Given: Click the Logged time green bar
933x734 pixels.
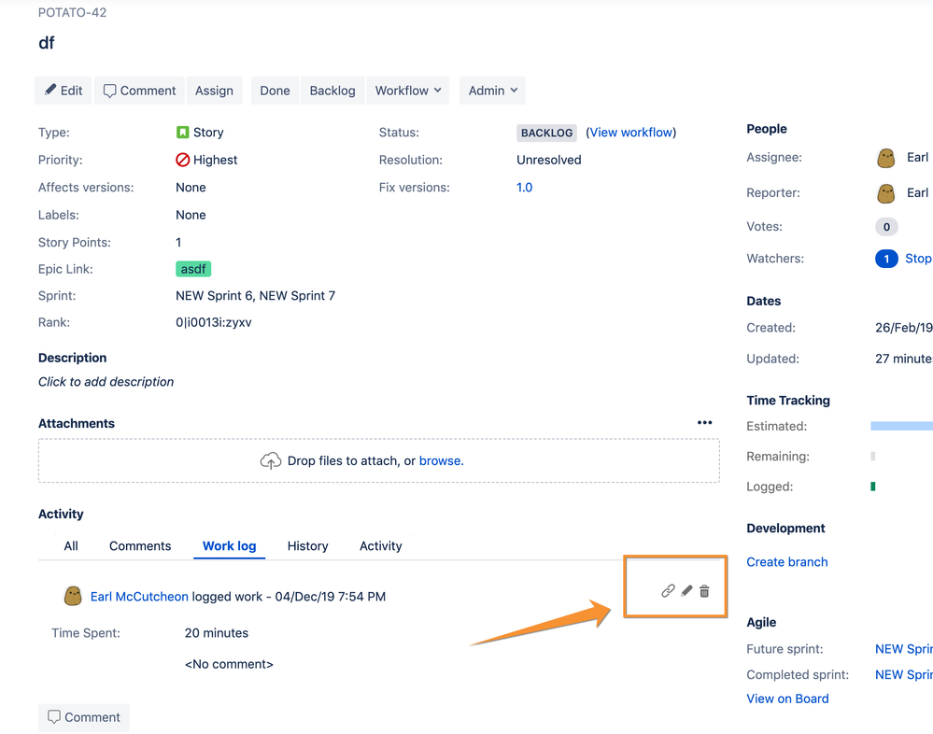Looking at the screenshot, I should pyautogui.click(x=873, y=487).
